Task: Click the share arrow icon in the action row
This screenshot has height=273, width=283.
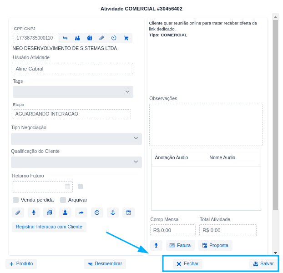Action: 81,212
